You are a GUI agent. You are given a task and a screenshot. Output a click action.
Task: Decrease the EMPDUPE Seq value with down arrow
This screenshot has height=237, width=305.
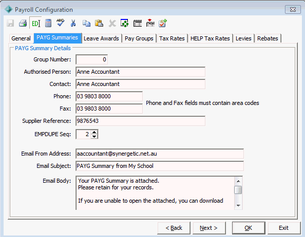click(94, 136)
